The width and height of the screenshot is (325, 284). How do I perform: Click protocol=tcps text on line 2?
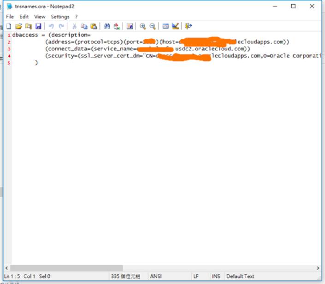point(99,42)
